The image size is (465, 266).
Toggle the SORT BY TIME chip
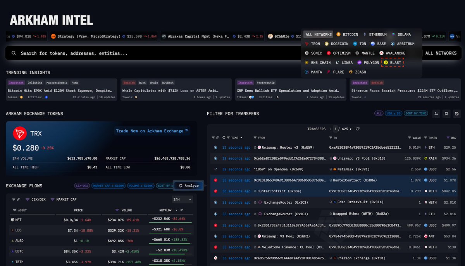[x=416, y=113]
